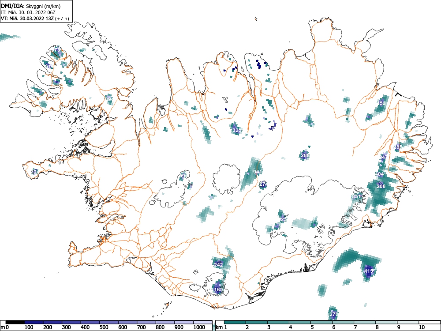Click the 325 visibility value on the map
Screen dimensions: 441x331
237,130
